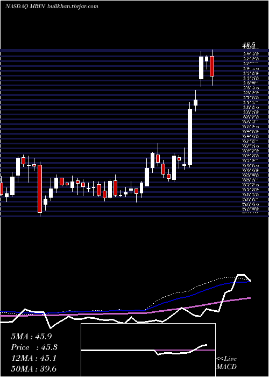Click the 50MA : 39.6 value
269x377 pixels.
coord(33,369)
